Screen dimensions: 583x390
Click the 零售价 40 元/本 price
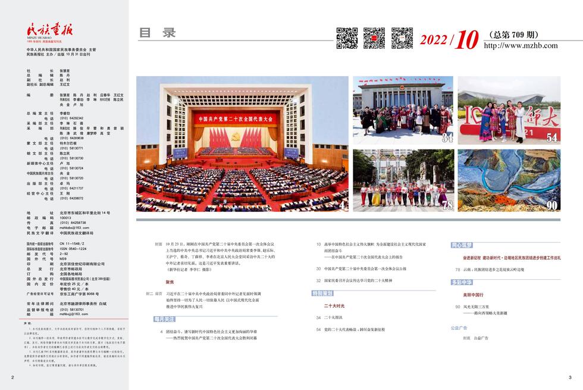[74, 289]
